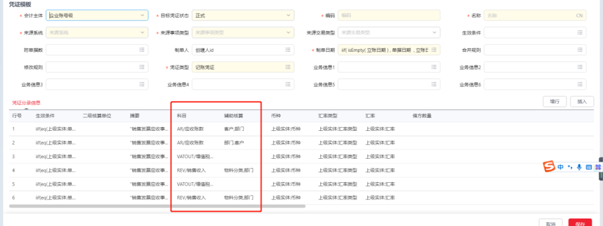The height and width of the screenshot is (226, 603).
Task: Select the iif(eq( 生效条件 cell in row 3
Action: (56, 157)
